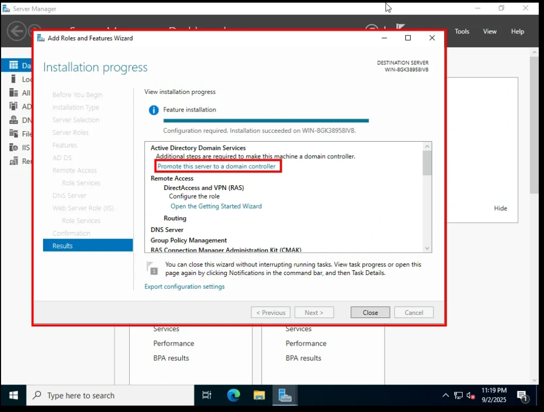This screenshot has height=412, width=544.
Task: Select the Results step in wizard sidebar
Action: click(88, 245)
